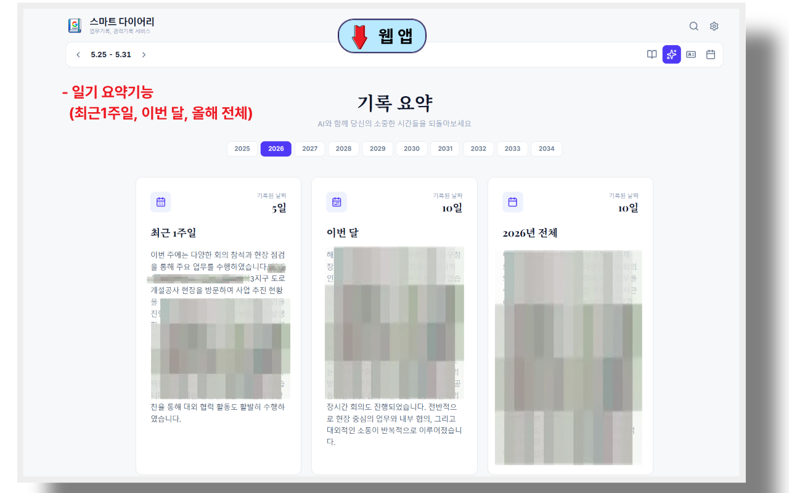Select year 2028 tab
Screen dimensions: 789x493
tap(344, 149)
